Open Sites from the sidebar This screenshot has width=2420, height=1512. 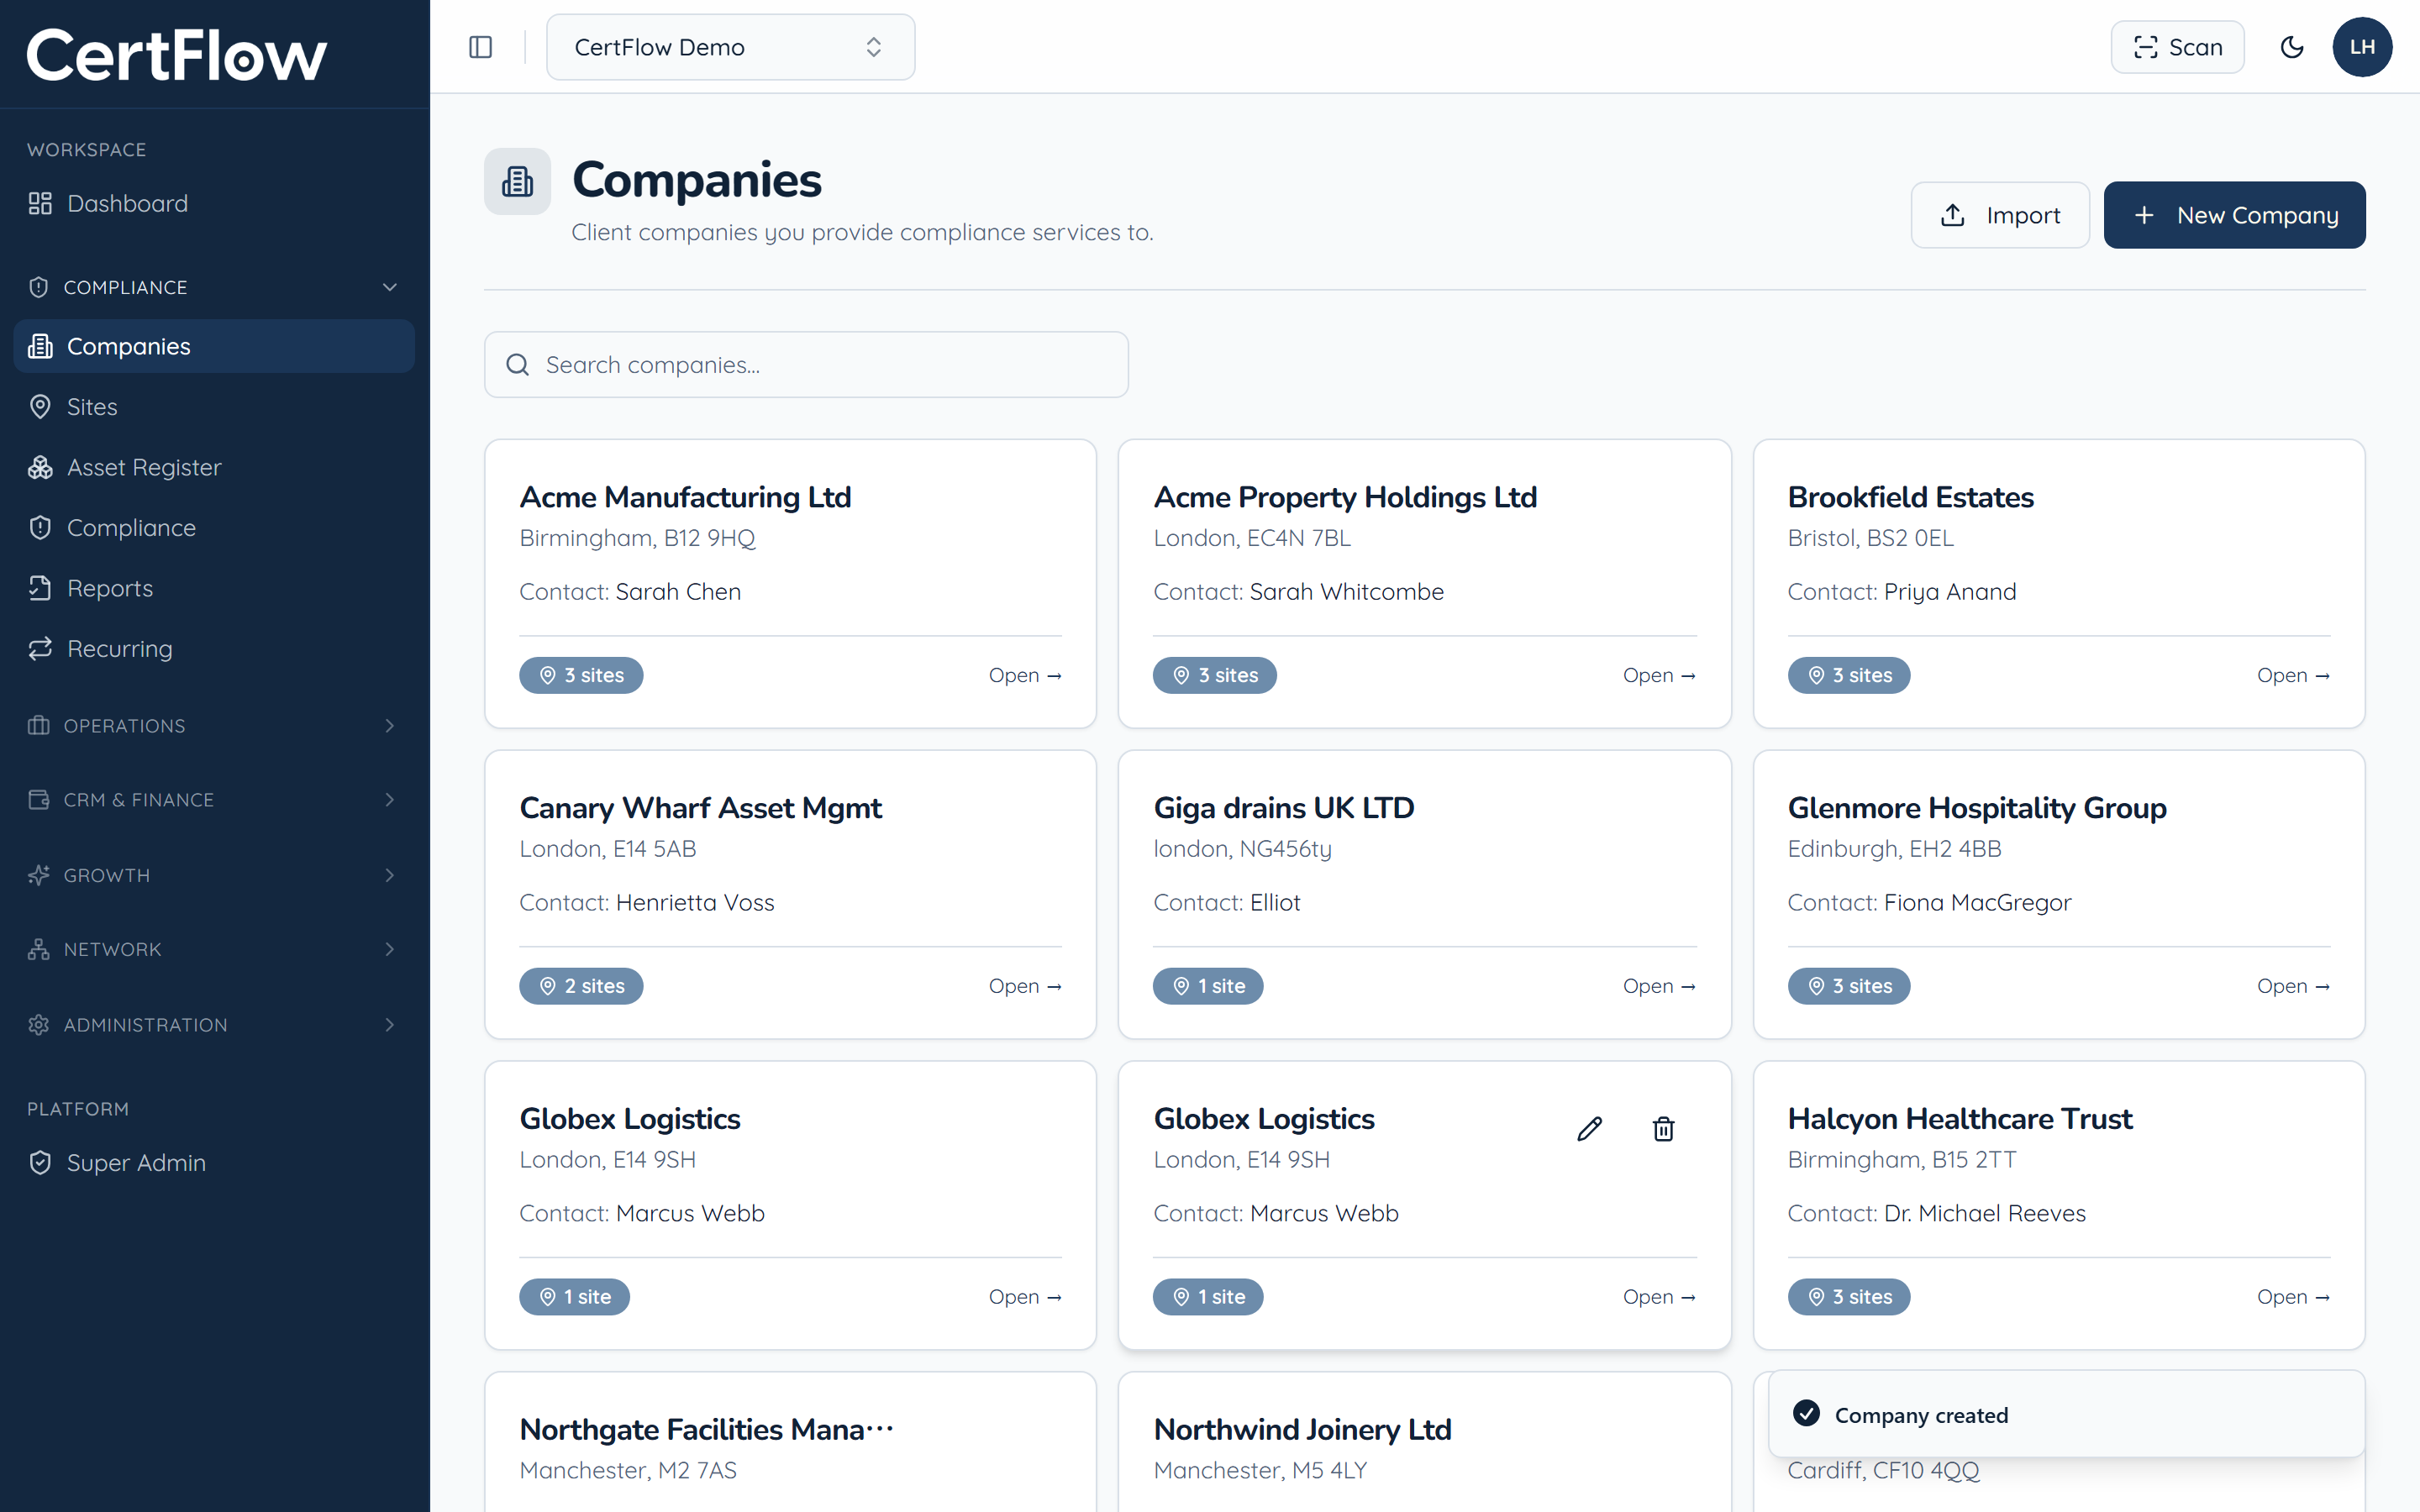tap(214, 407)
